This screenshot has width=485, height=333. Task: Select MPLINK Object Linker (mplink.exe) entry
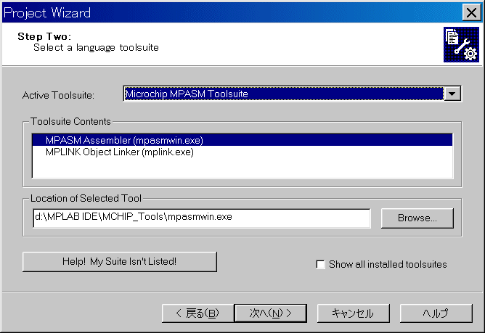click(x=242, y=152)
